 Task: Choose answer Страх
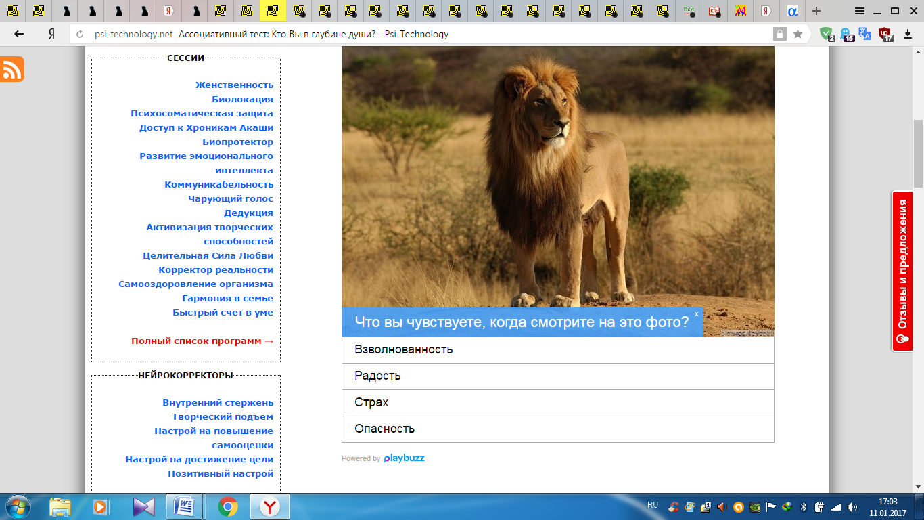tap(557, 402)
